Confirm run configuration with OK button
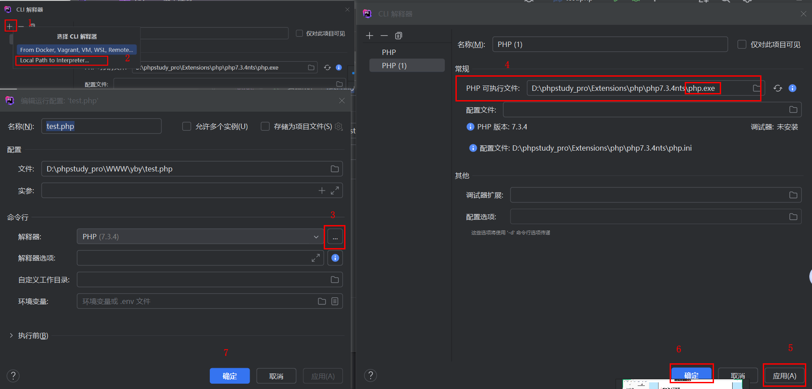 (230, 376)
